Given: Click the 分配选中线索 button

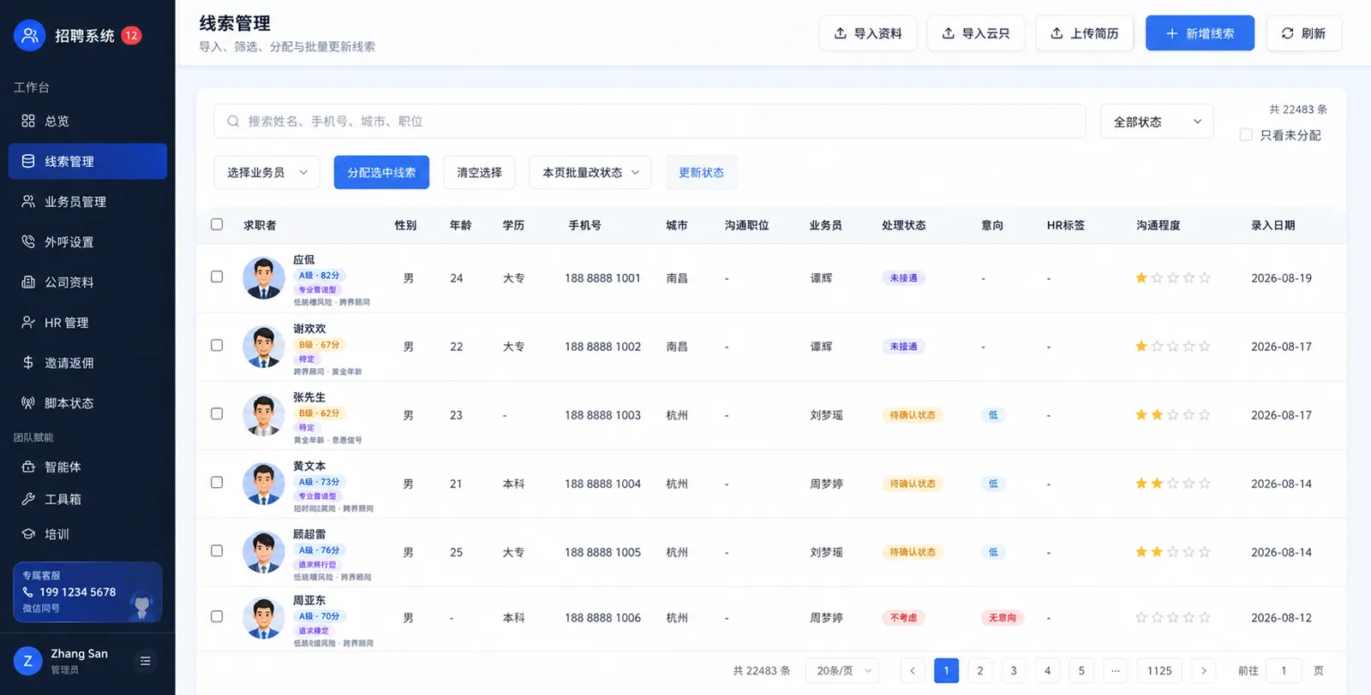Looking at the screenshot, I should tap(381, 172).
